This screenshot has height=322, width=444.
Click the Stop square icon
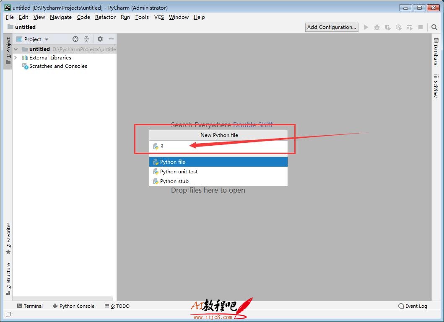(421, 27)
